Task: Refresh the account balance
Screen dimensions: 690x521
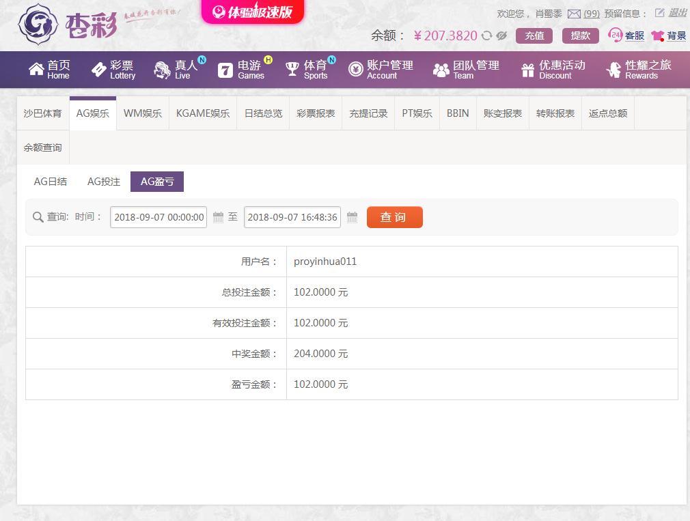Action: click(x=486, y=36)
